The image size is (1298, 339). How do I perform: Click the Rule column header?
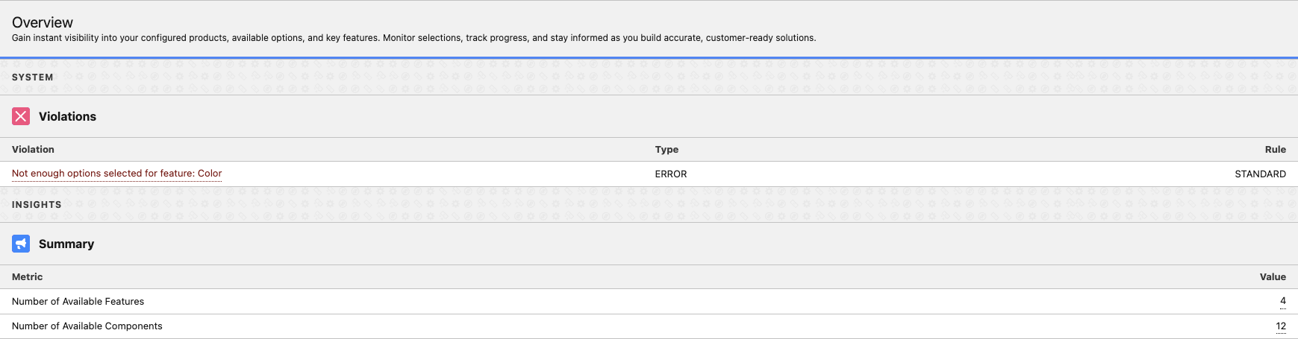tap(1275, 149)
